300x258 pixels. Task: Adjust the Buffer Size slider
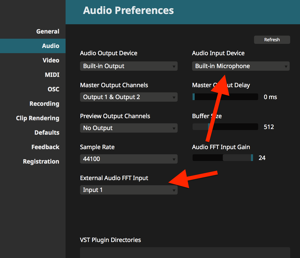(x=225, y=127)
